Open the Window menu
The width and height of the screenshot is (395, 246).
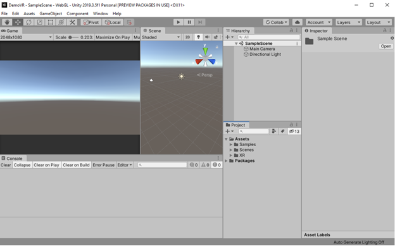point(100,14)
